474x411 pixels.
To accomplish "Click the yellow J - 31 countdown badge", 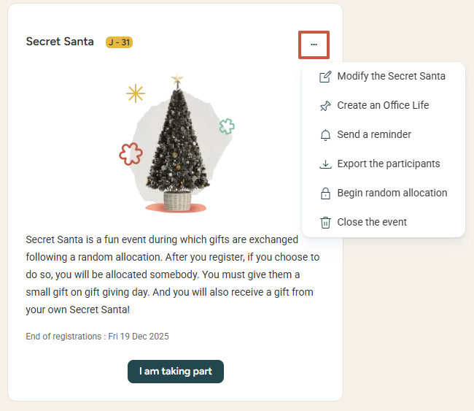I will 119,42.
